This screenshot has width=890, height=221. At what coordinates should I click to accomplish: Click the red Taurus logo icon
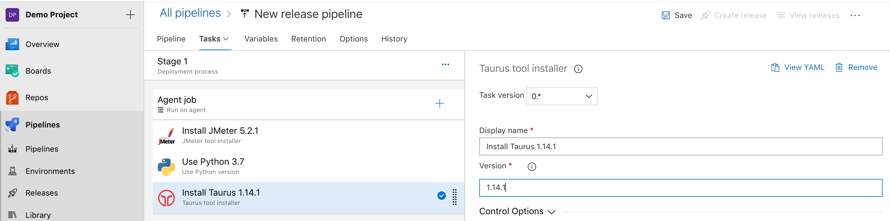click(167, 198)
